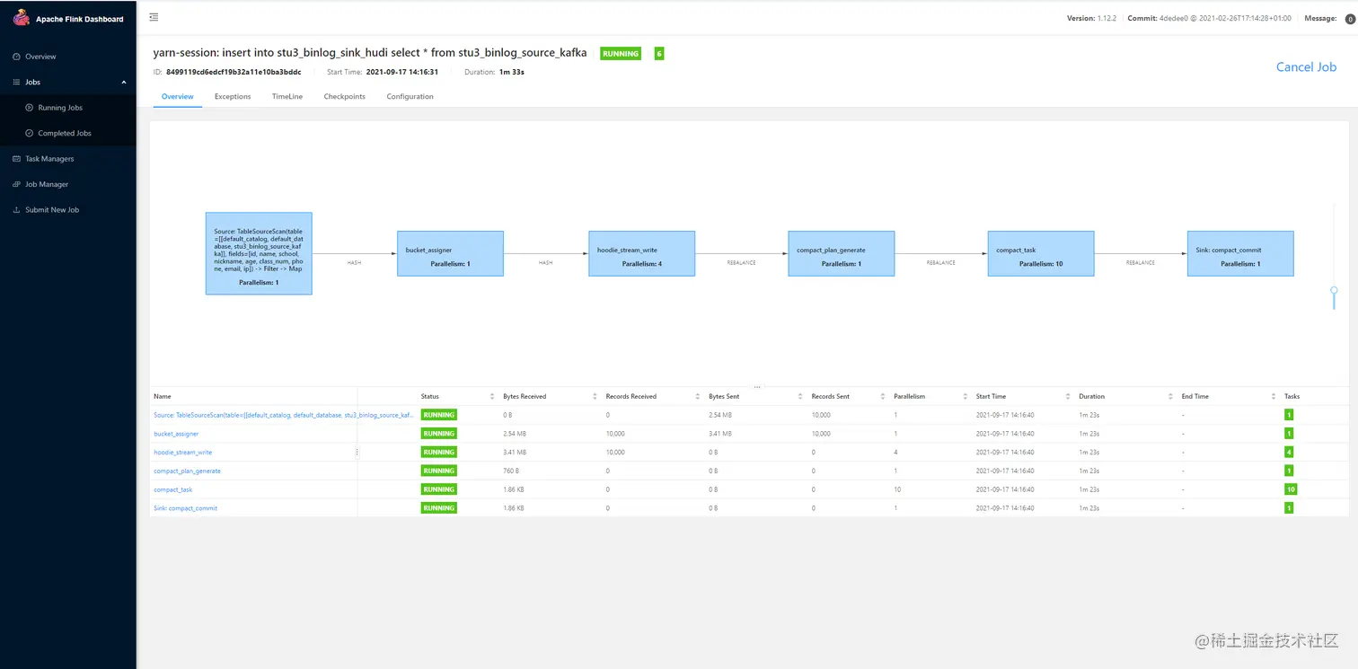Open Running Jobs in the sidebar
The width and height of the screenshot is (1358, 669).
tap(60, 108)
